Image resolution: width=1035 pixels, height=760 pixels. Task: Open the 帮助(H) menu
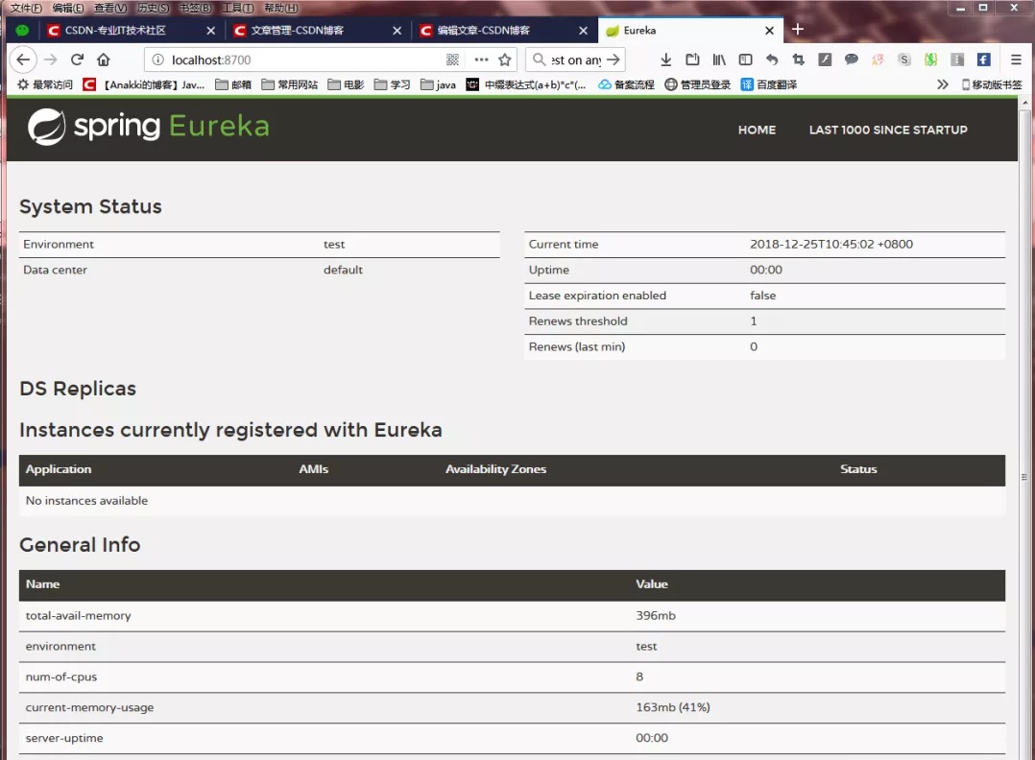click(280, 8)
